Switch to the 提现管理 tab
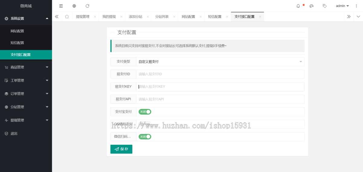This screenshot has width=363, height=172. pyautogui.click(x=83, y=17)
